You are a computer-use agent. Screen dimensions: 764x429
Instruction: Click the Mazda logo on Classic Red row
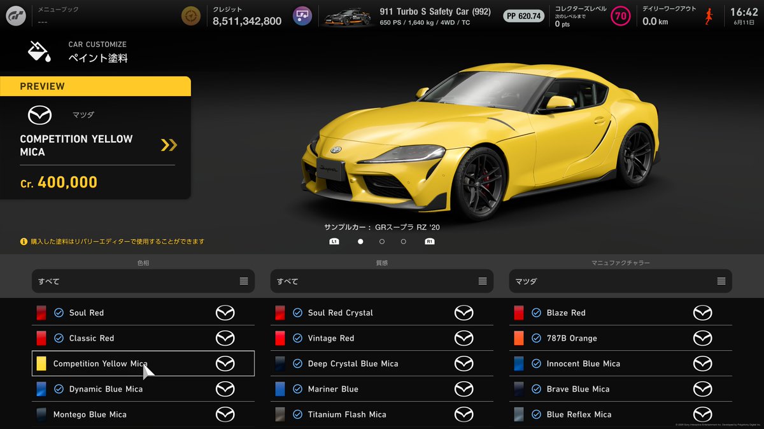click(225, 338)
